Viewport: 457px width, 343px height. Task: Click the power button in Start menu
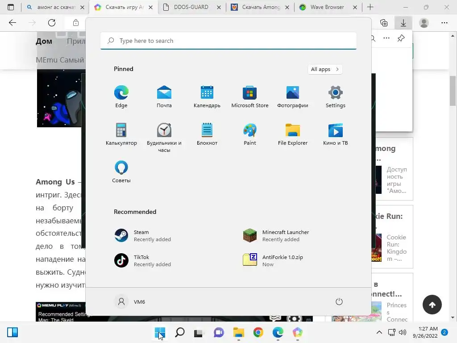pyautogui.click(x=339, y=301)
